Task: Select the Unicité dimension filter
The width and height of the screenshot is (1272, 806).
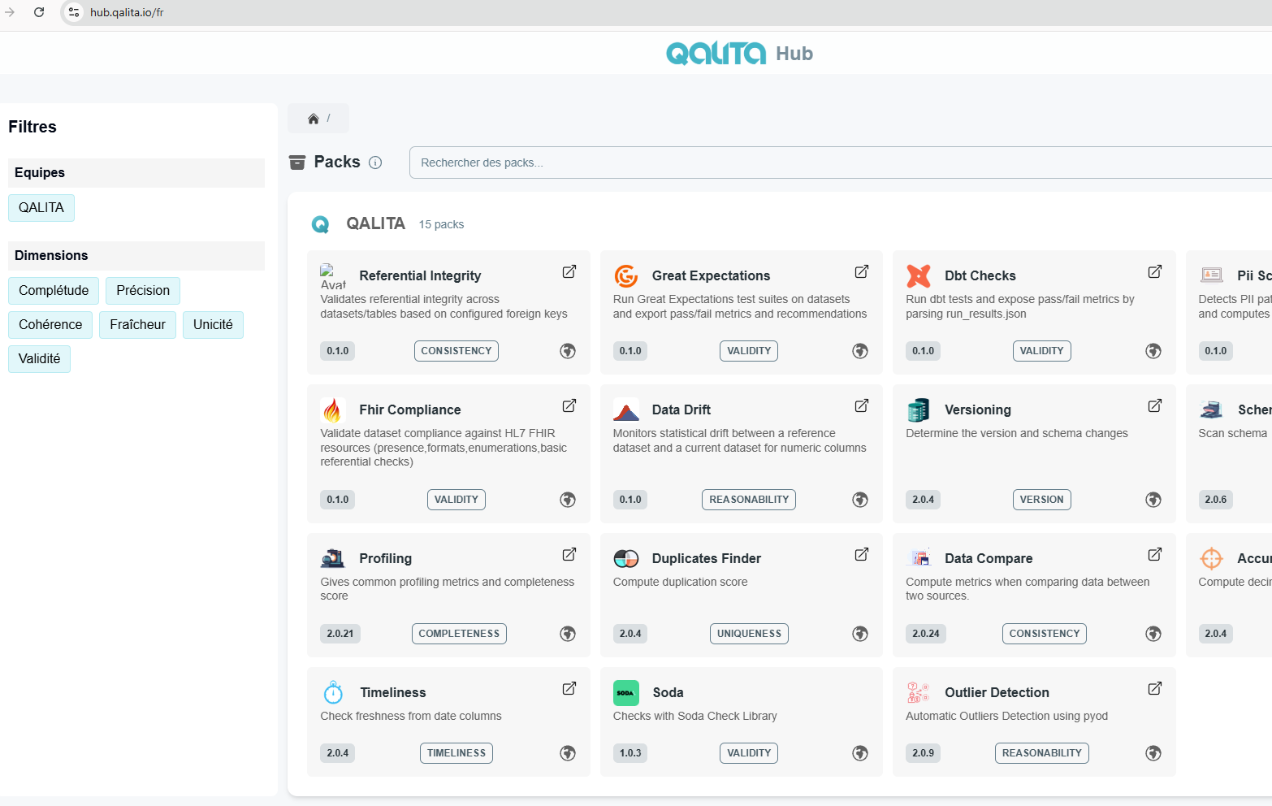Action: [213, 325]
